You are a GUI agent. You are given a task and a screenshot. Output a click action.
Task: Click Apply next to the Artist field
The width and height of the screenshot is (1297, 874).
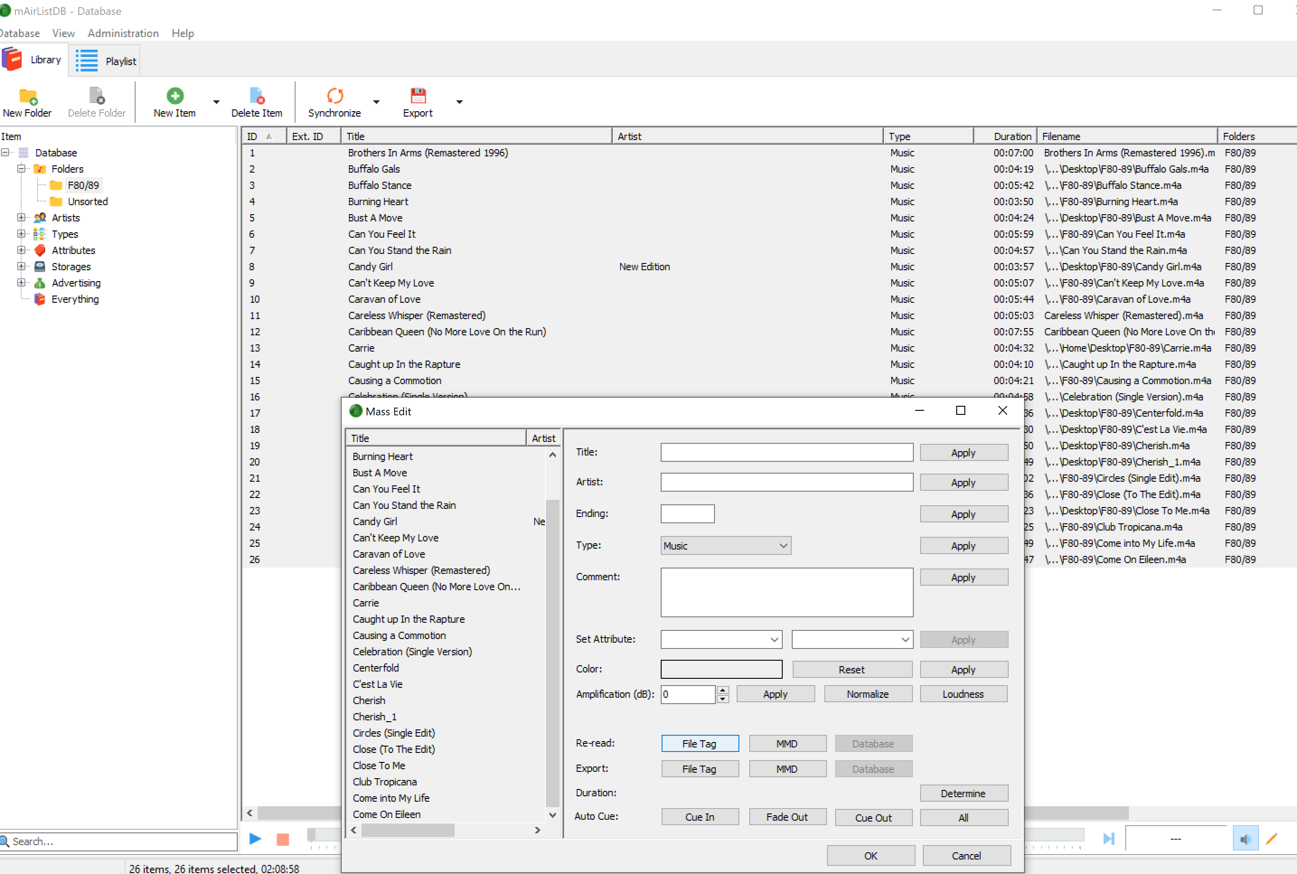tap(963, 483)
